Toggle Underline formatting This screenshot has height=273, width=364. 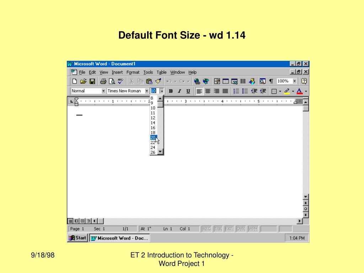tap(188, 91)
